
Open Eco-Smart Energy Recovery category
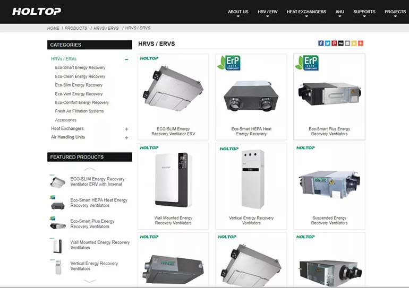[x=80, y=67]
